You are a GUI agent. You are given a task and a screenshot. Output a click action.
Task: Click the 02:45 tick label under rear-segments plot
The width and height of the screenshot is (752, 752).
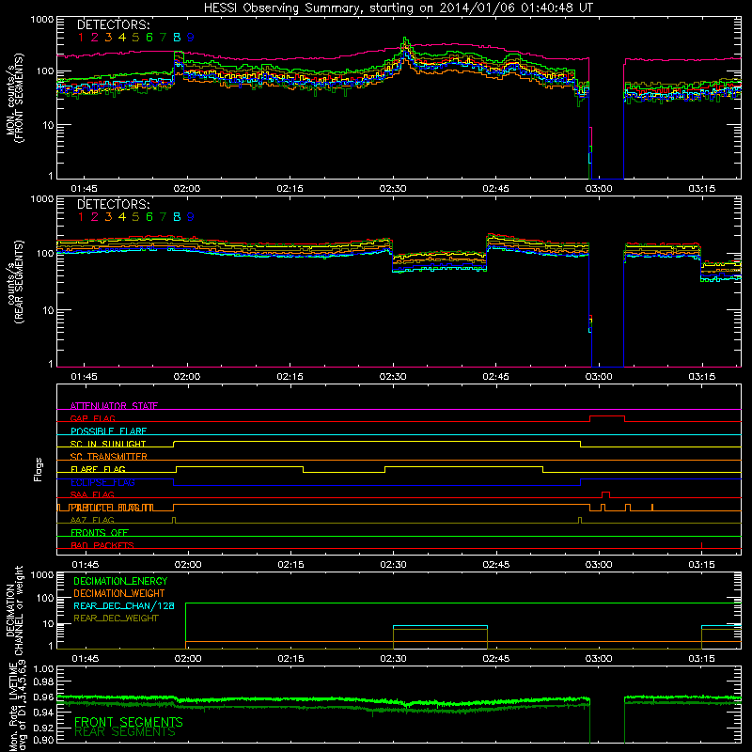(x=496, y=377)
